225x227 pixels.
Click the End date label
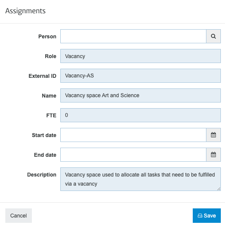(x=45, y=155)
